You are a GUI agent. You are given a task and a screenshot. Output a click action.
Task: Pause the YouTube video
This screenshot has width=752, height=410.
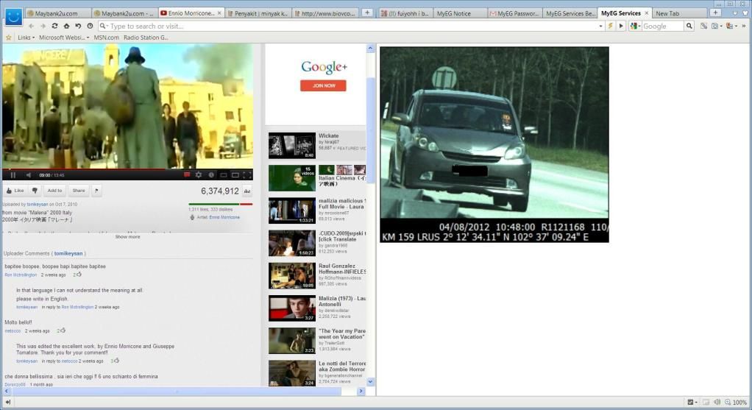[13, 175]
